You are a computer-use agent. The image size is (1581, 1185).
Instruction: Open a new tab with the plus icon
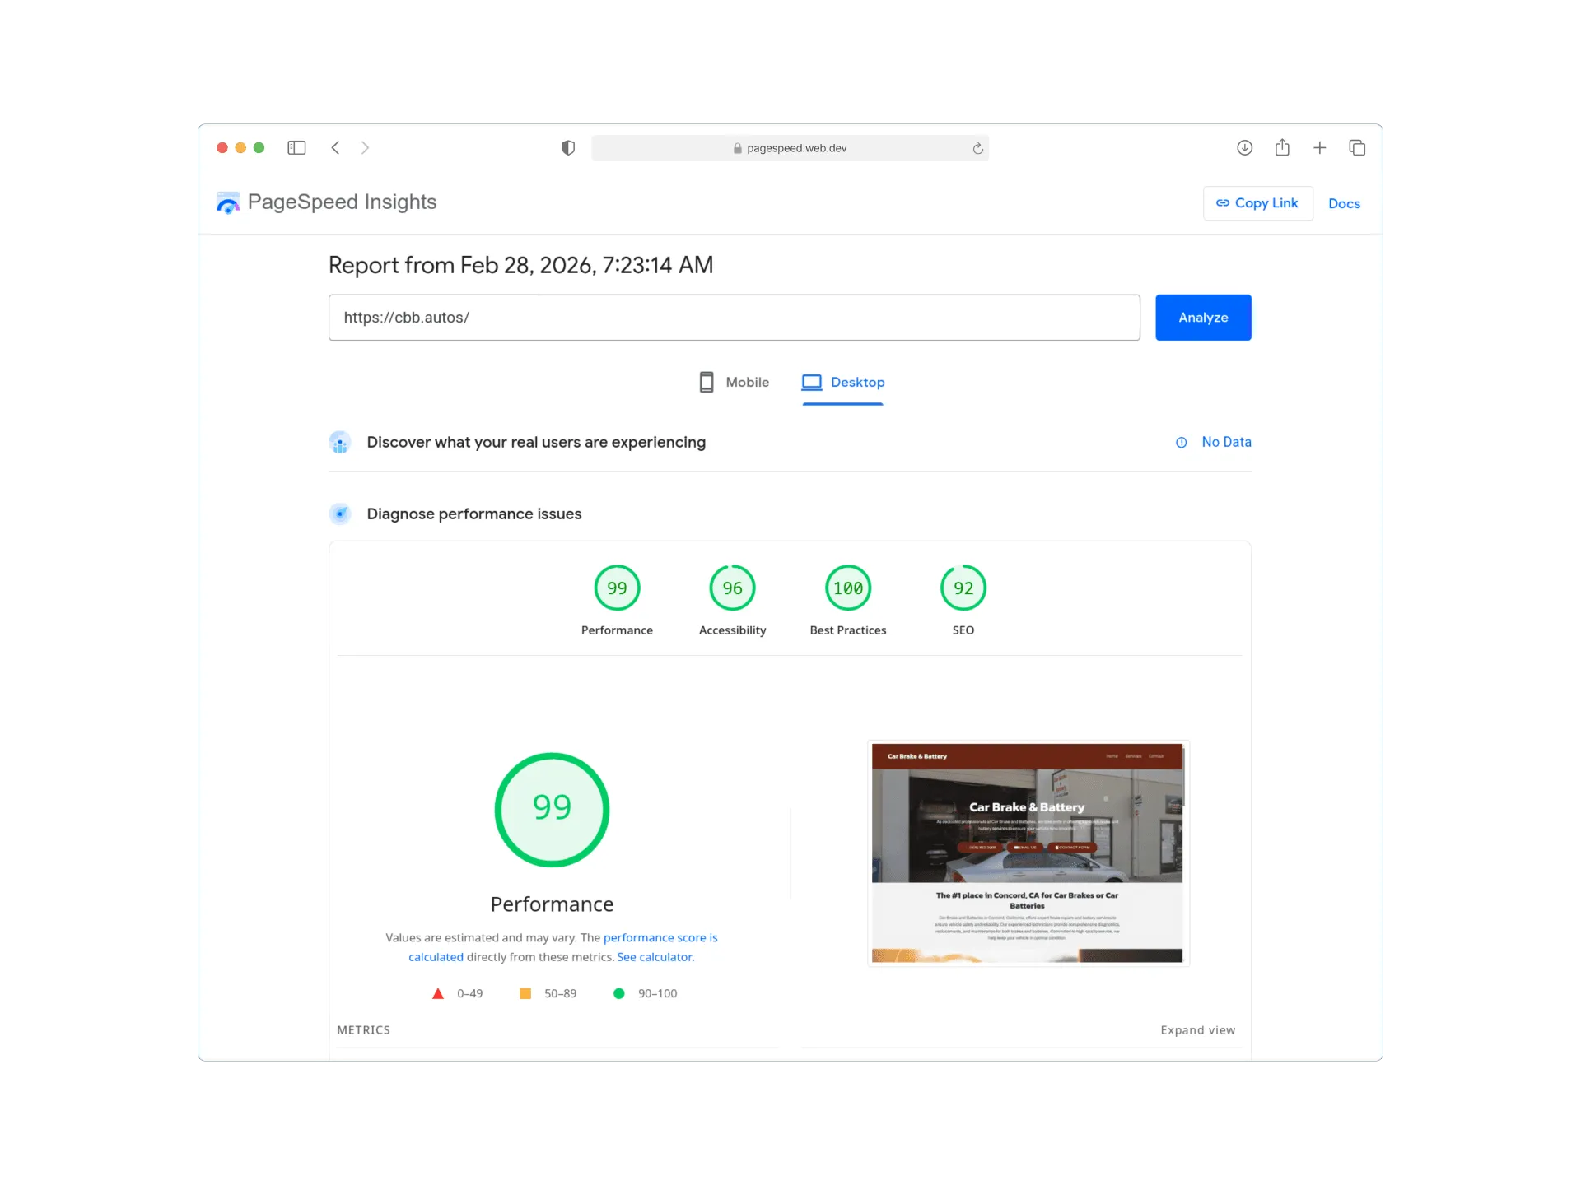pos(1319,147)
